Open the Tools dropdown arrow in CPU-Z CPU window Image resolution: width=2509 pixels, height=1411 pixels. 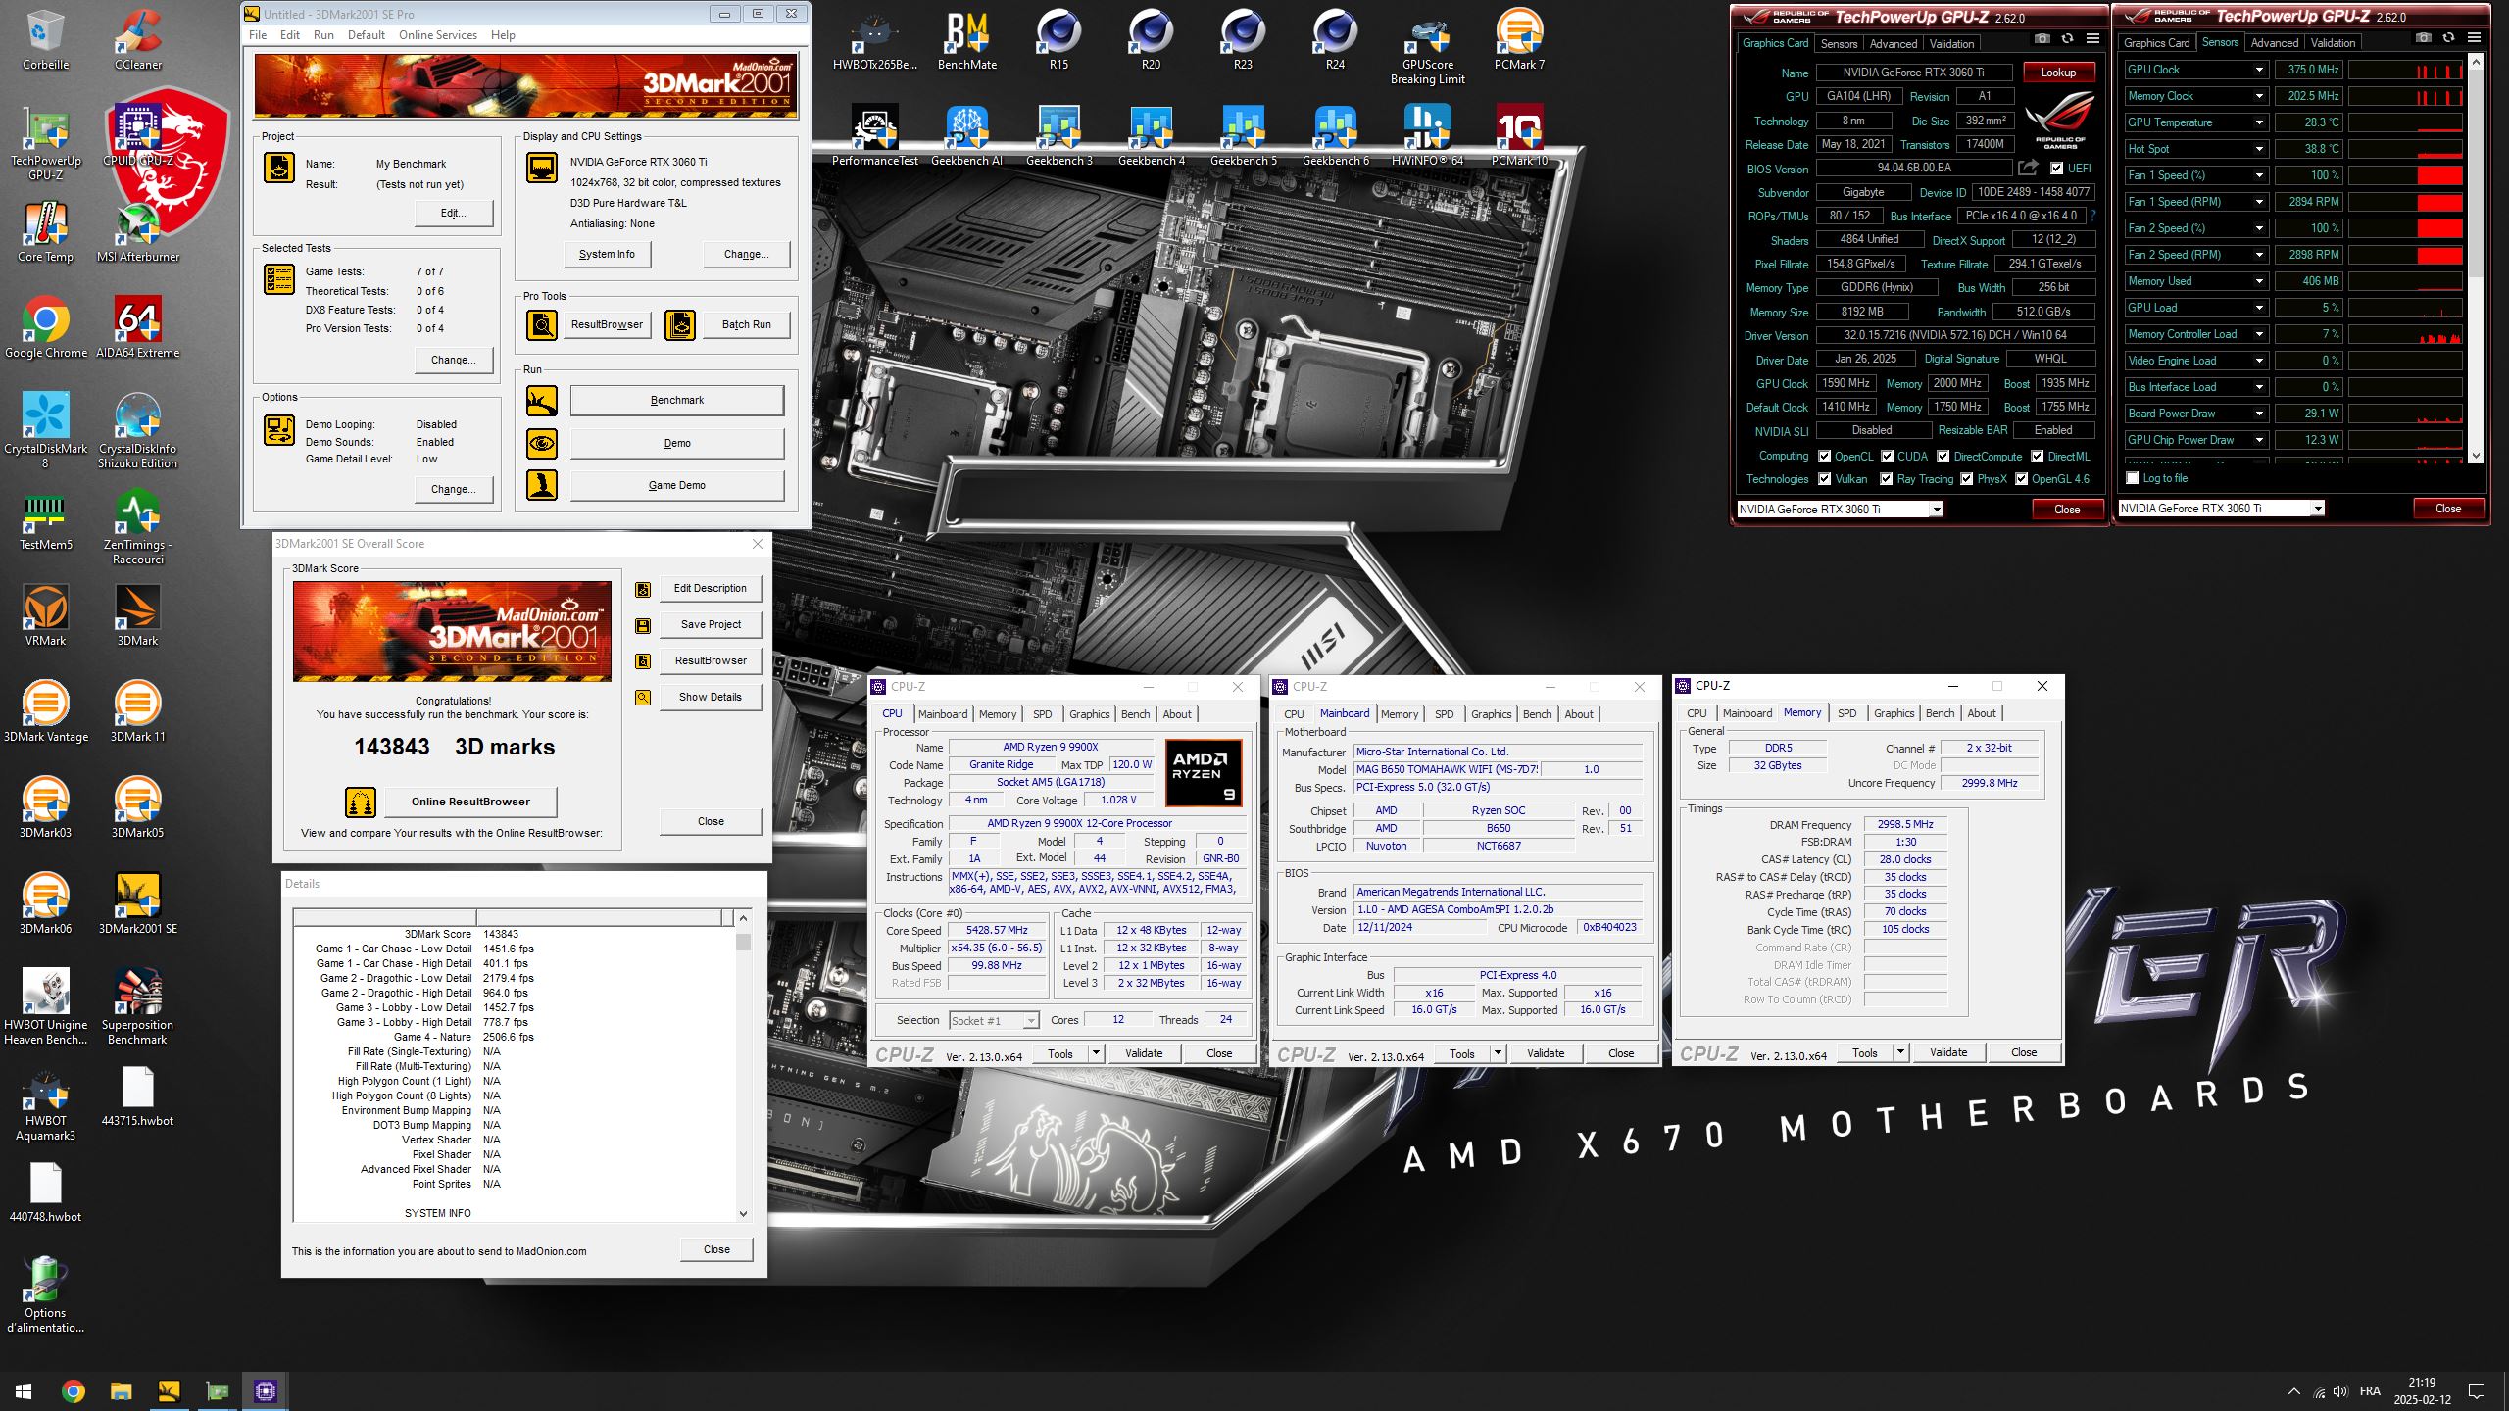(x=1096, y=1053)
